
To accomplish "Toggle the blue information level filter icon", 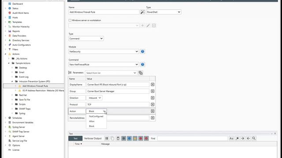I will pos(129,138).
